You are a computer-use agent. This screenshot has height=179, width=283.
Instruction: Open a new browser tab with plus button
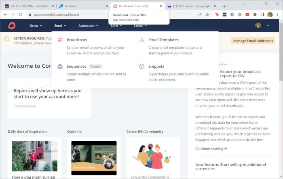[x=224, y=6]
